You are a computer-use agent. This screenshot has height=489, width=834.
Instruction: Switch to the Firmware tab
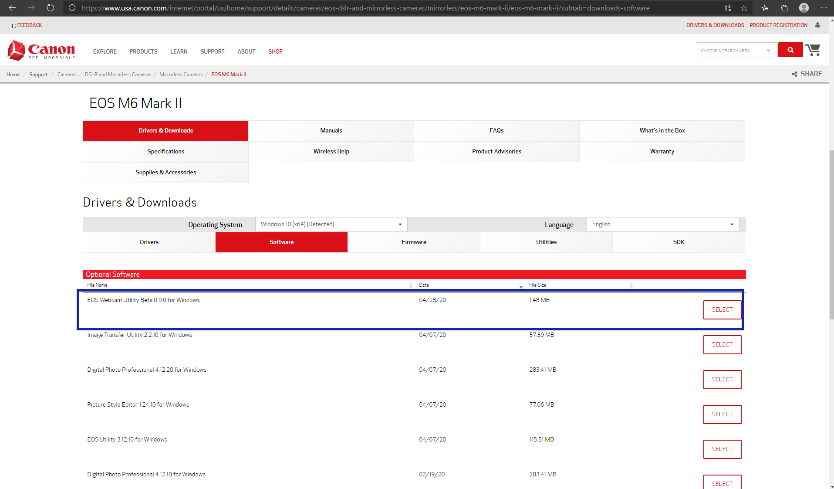(414, 242)
